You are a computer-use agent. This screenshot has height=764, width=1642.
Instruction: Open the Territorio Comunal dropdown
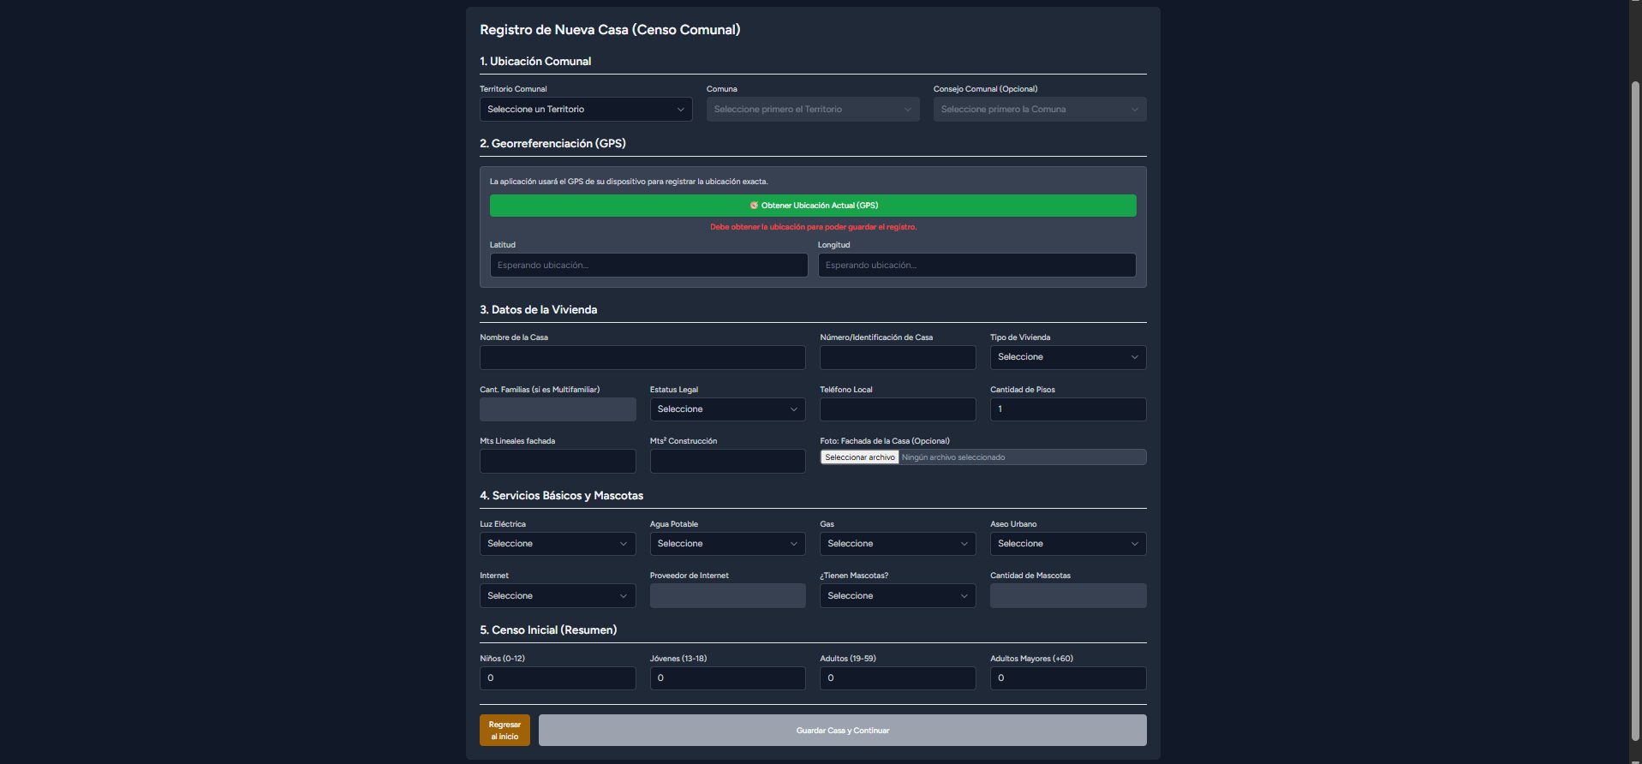tap(586, 110)
